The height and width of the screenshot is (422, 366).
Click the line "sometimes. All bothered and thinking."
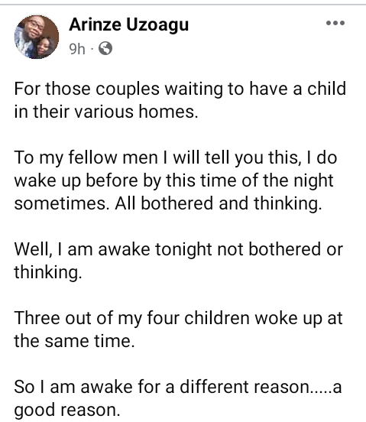pyautogui.click(x=168, y=203)
